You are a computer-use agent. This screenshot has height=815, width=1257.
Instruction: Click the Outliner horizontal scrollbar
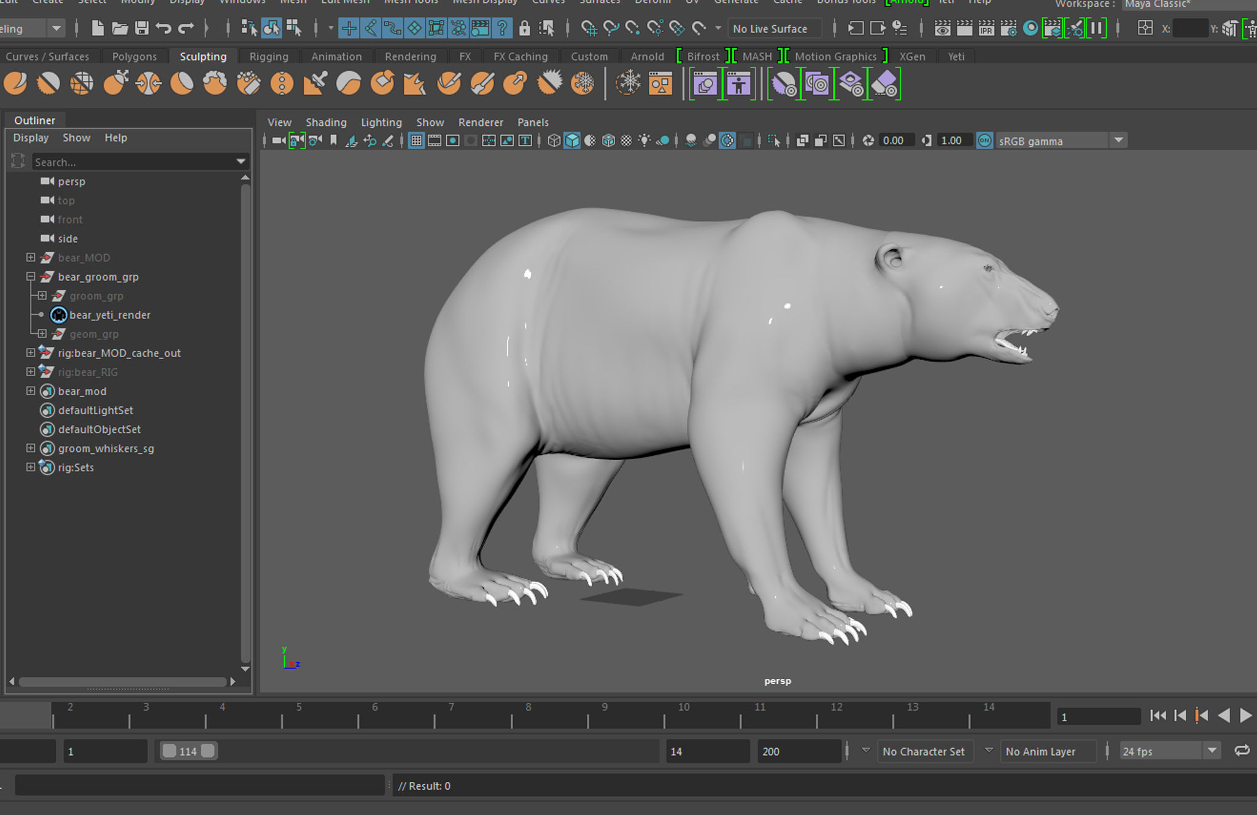point(122,682)
